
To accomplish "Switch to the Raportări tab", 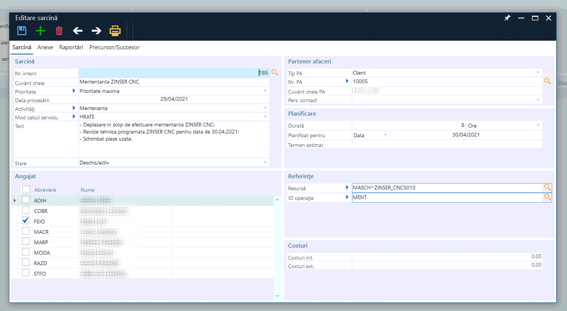I will [x=71, y=47].
